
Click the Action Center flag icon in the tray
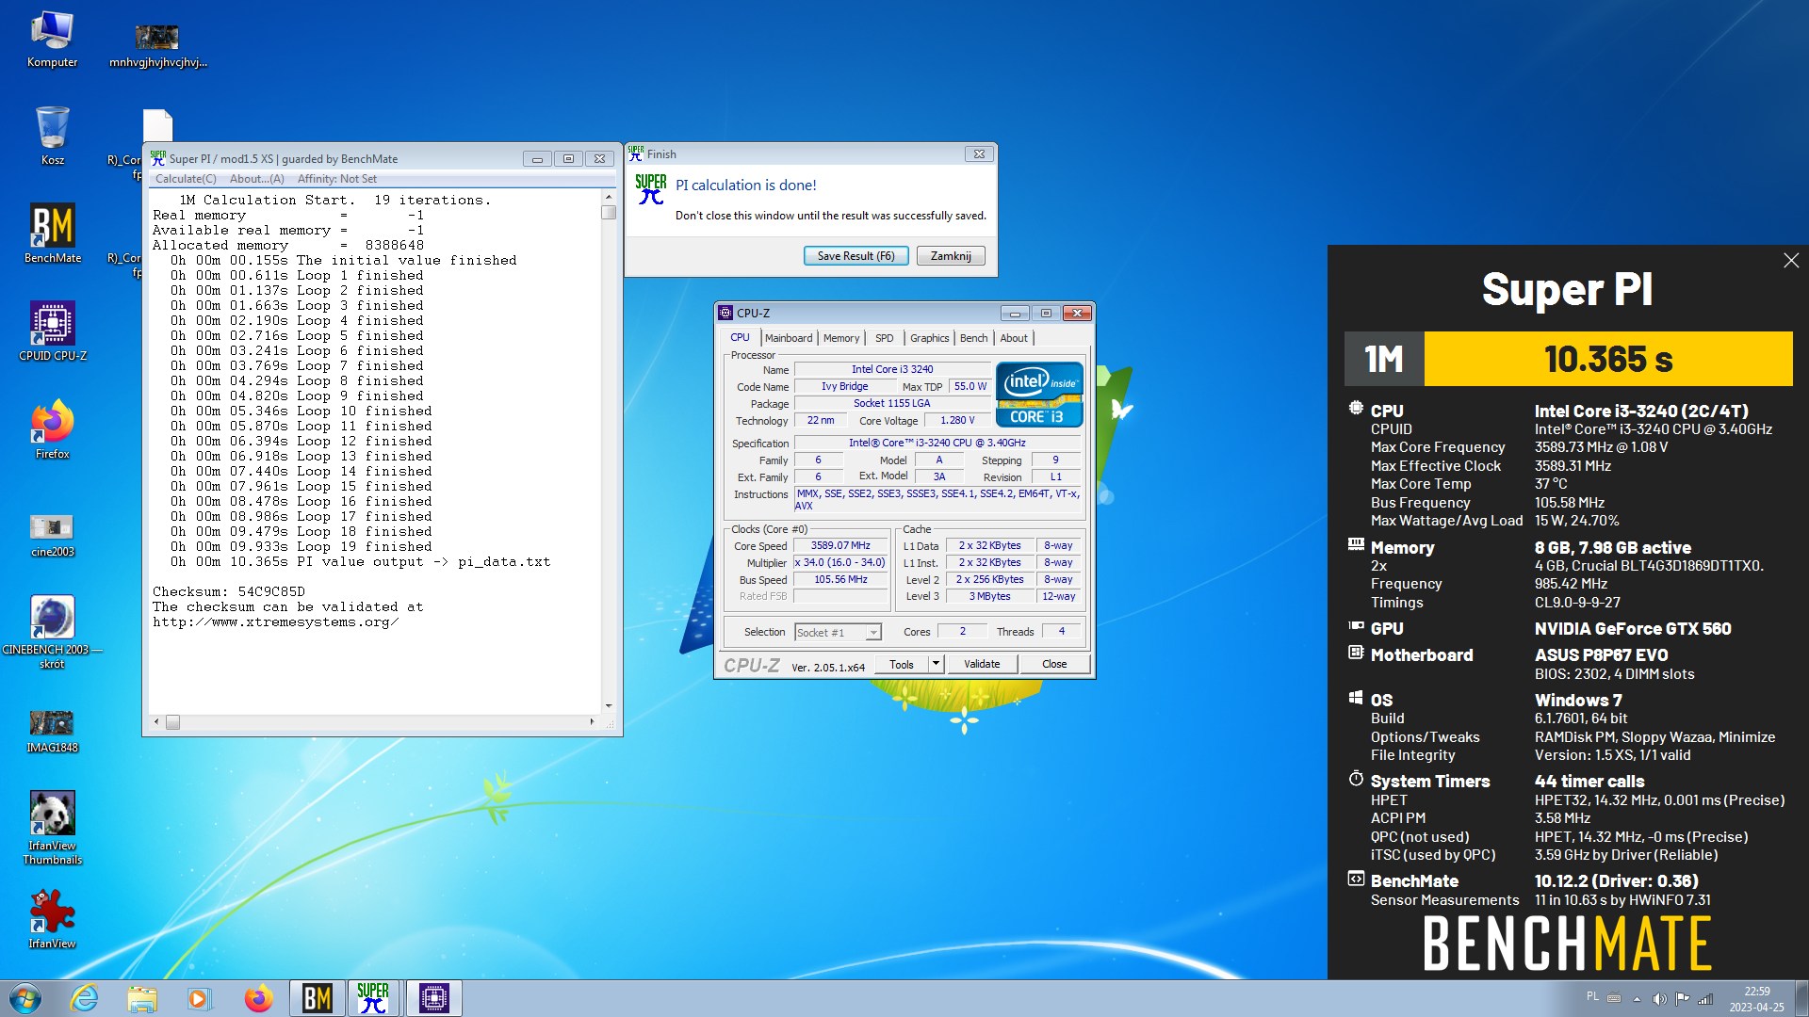click(1682, 999)
